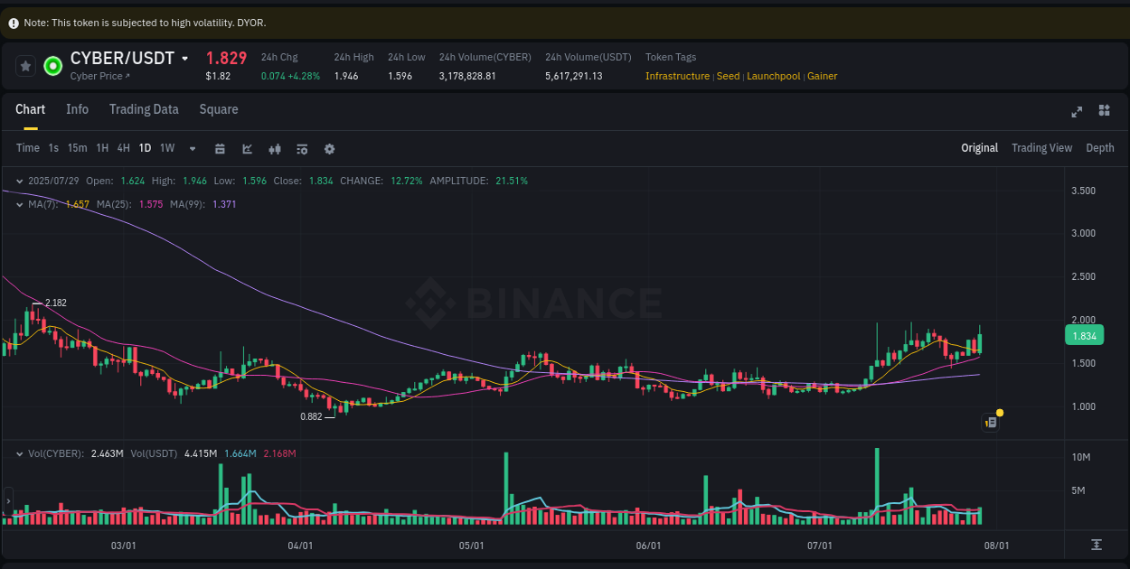Open more timeframes dropdown next to 1W

[192, 148]
